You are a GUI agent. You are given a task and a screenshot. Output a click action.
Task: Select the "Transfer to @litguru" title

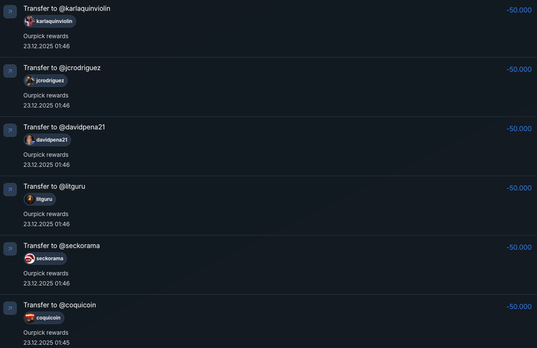click(54, 187)
